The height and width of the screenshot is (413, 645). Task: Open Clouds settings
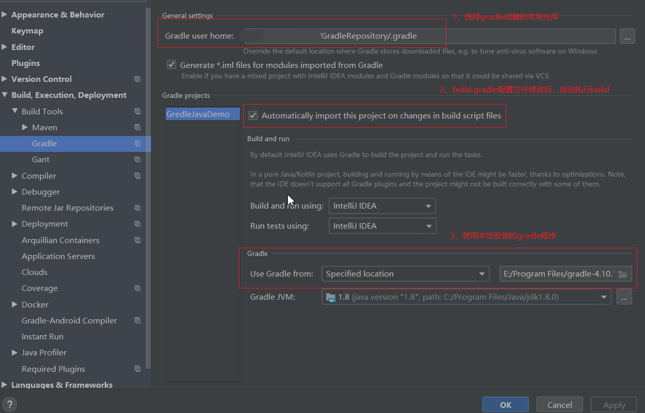(35, 272)
